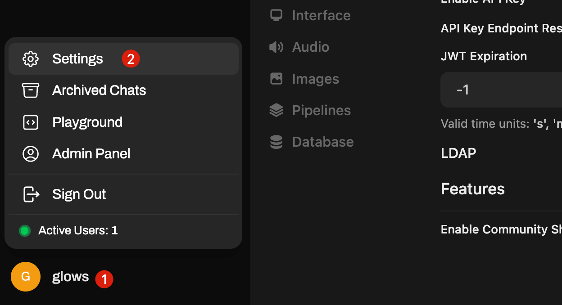Viewport: 562px width, 305px height.
Task: Click the JWT Expiration input field
Action: coord(501,90)
